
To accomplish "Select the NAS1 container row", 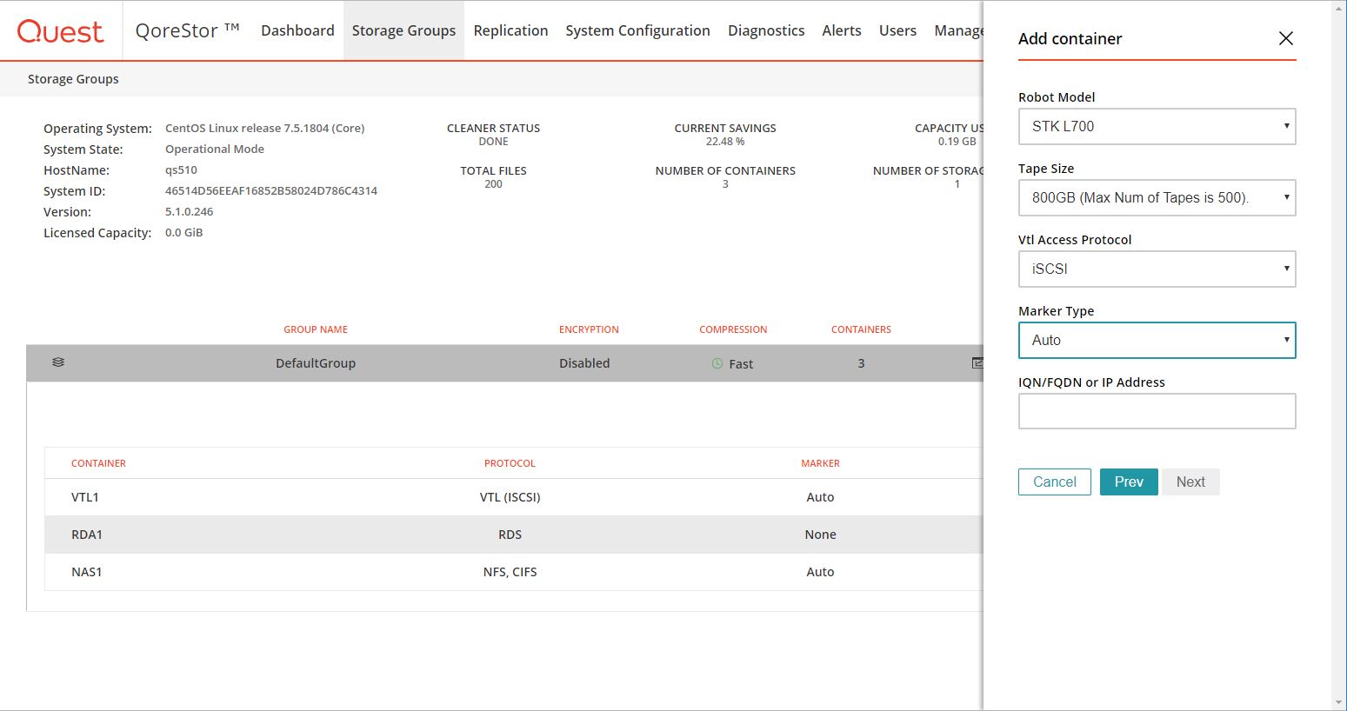I will click(514, 572).
